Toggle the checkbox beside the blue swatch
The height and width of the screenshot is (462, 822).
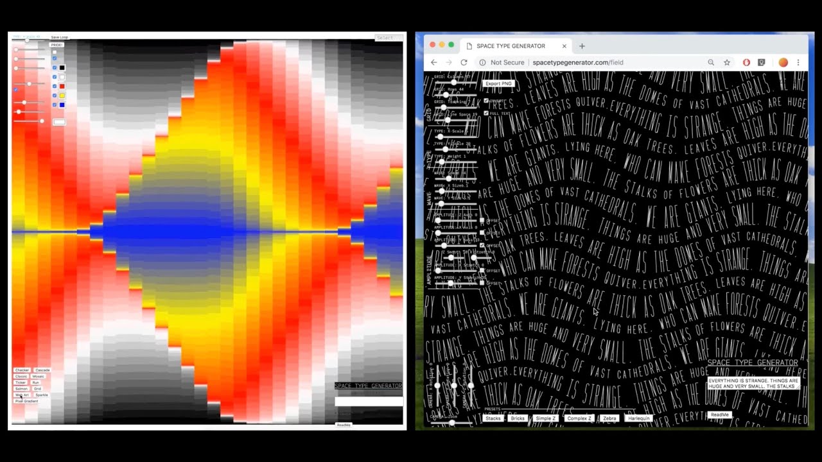point(55,105)
